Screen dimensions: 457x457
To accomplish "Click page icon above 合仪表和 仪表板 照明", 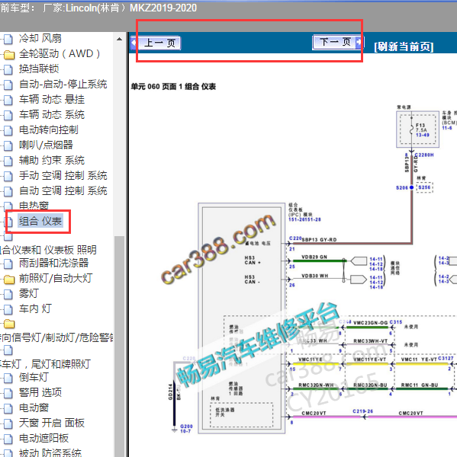I will [8, 236].
